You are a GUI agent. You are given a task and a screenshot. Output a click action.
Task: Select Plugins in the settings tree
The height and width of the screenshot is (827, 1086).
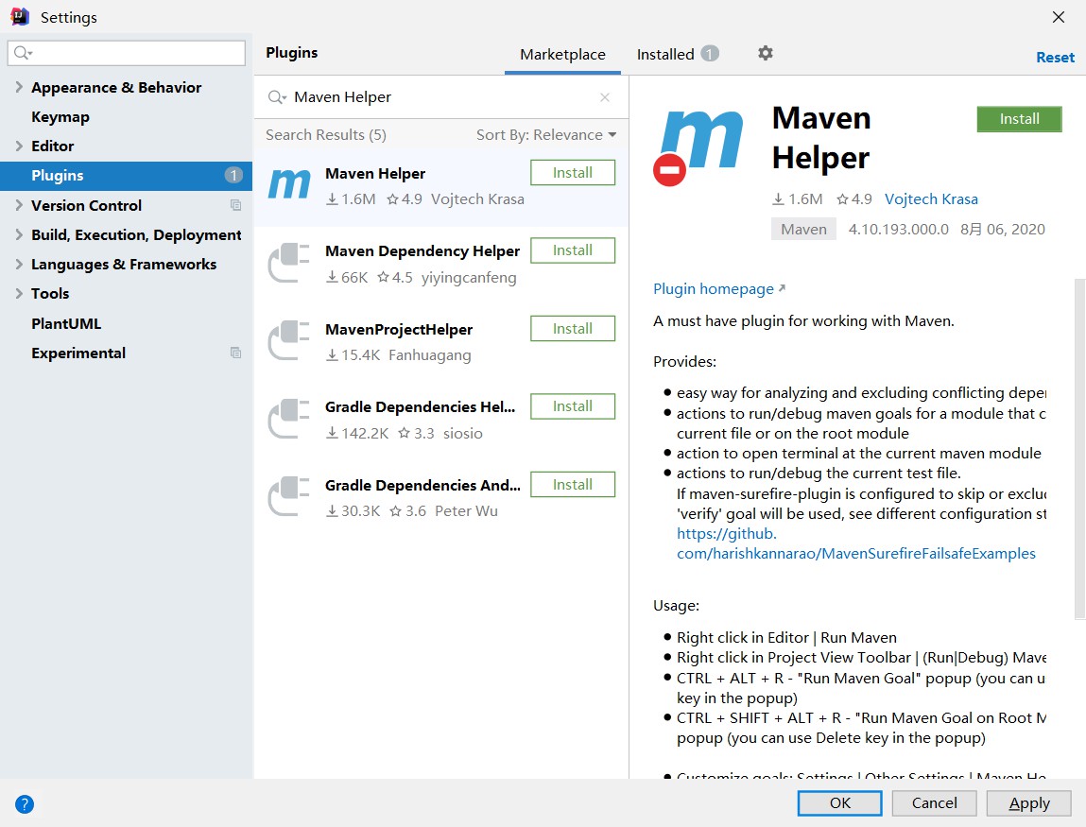(126, 176)
